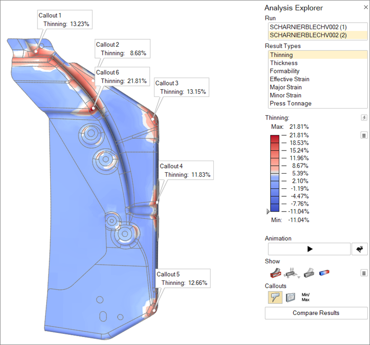
Task: Click the lightning bolt icon beside Thinning
Action: [x=364, y=118]
